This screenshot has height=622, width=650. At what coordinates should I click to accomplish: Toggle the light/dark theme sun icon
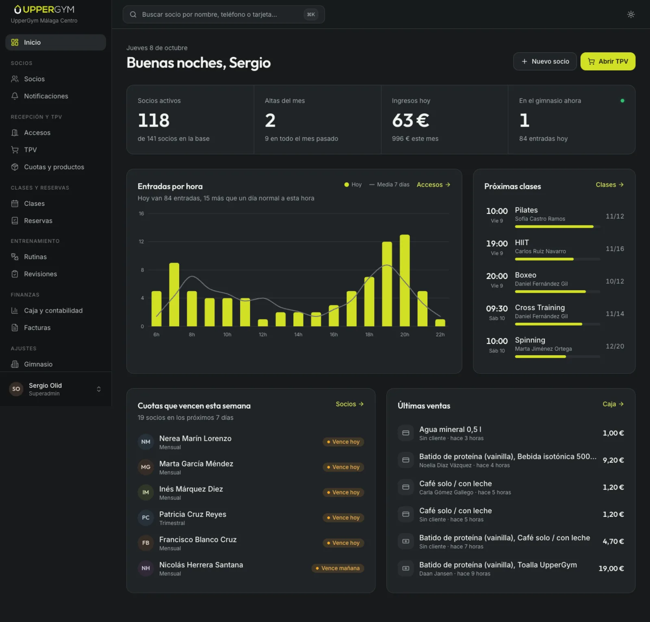tap(630, 14)
